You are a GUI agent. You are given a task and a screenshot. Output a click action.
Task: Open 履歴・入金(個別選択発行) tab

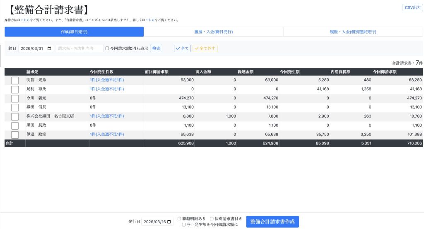coord(353,32)
